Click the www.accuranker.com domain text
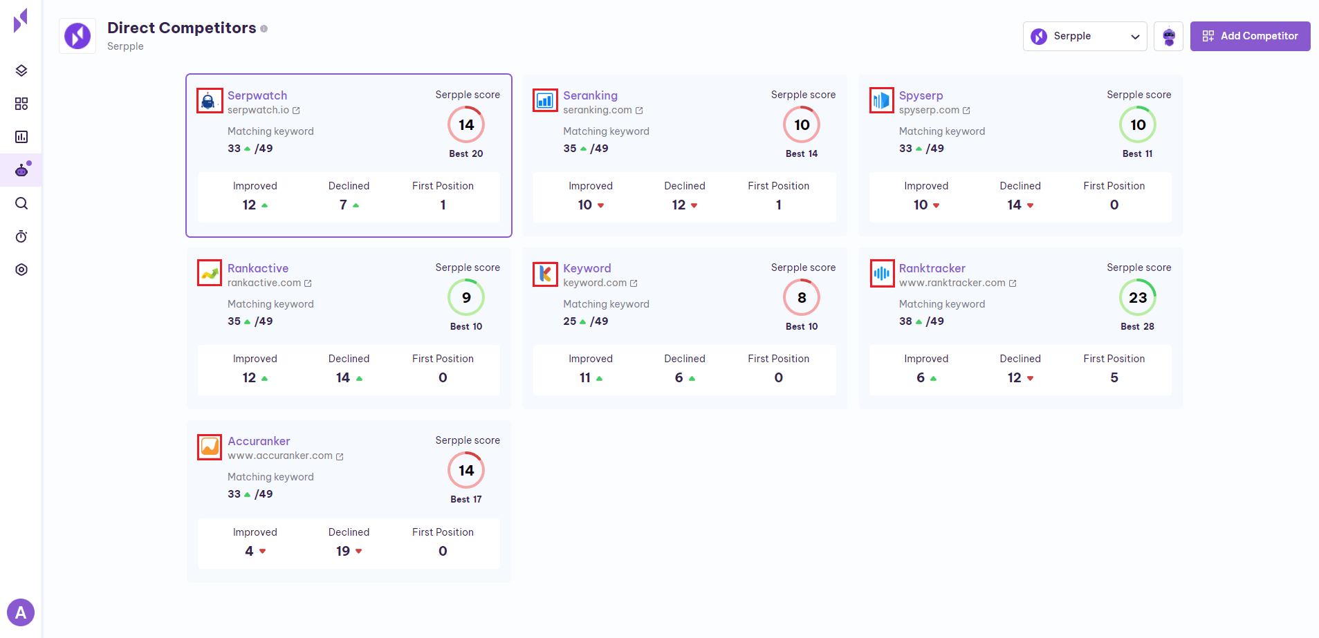This screenshot has height=638, width=1319. point(280,456)
